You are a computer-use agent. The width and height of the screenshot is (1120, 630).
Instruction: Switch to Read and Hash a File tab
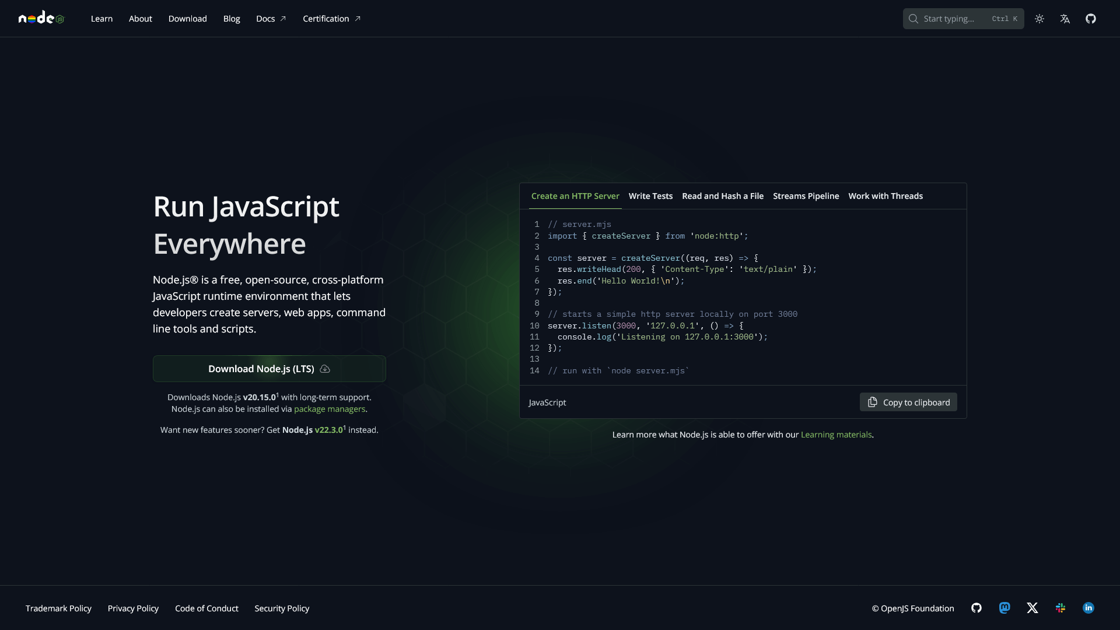pyautogui.click(x=723, y=196)
